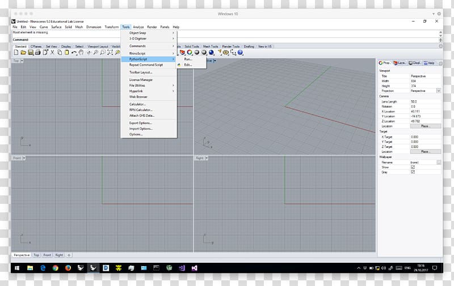Select the Pan hand tool

(x=81, y=52)
